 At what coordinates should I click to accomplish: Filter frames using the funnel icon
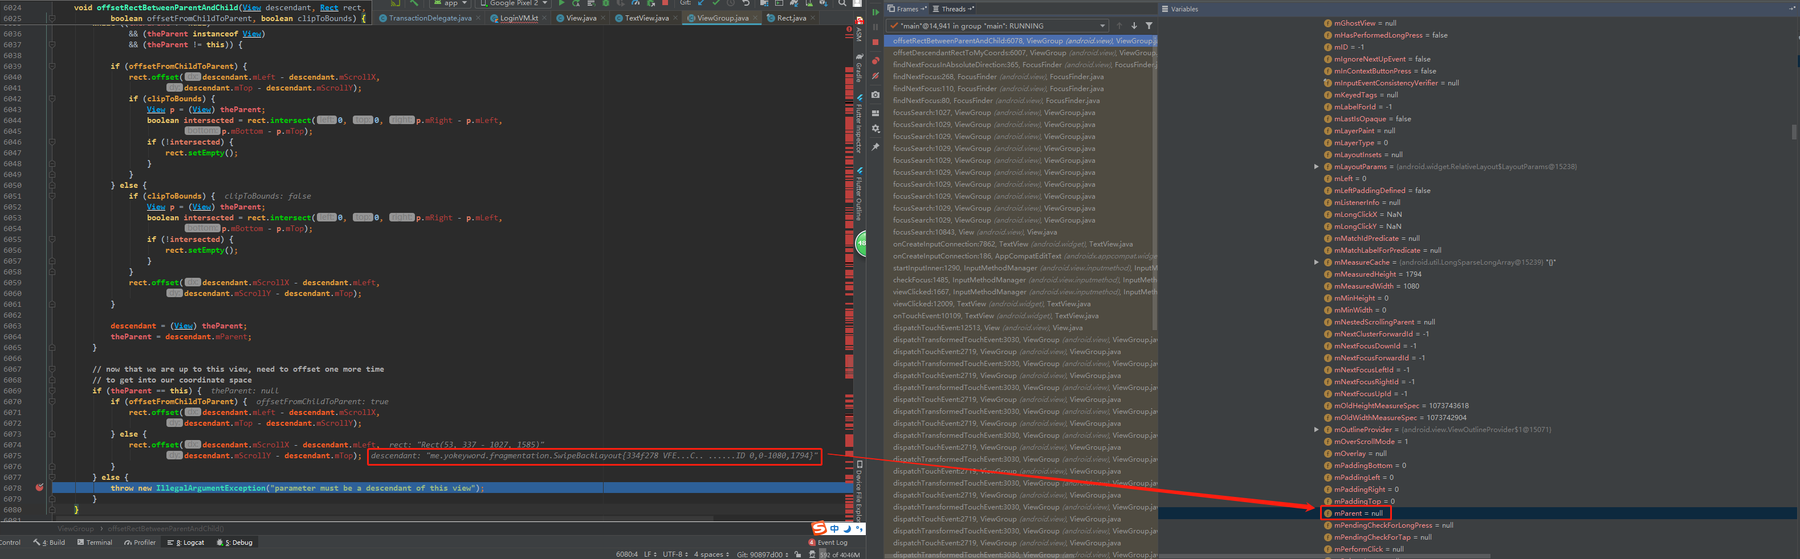point(1150,25)
